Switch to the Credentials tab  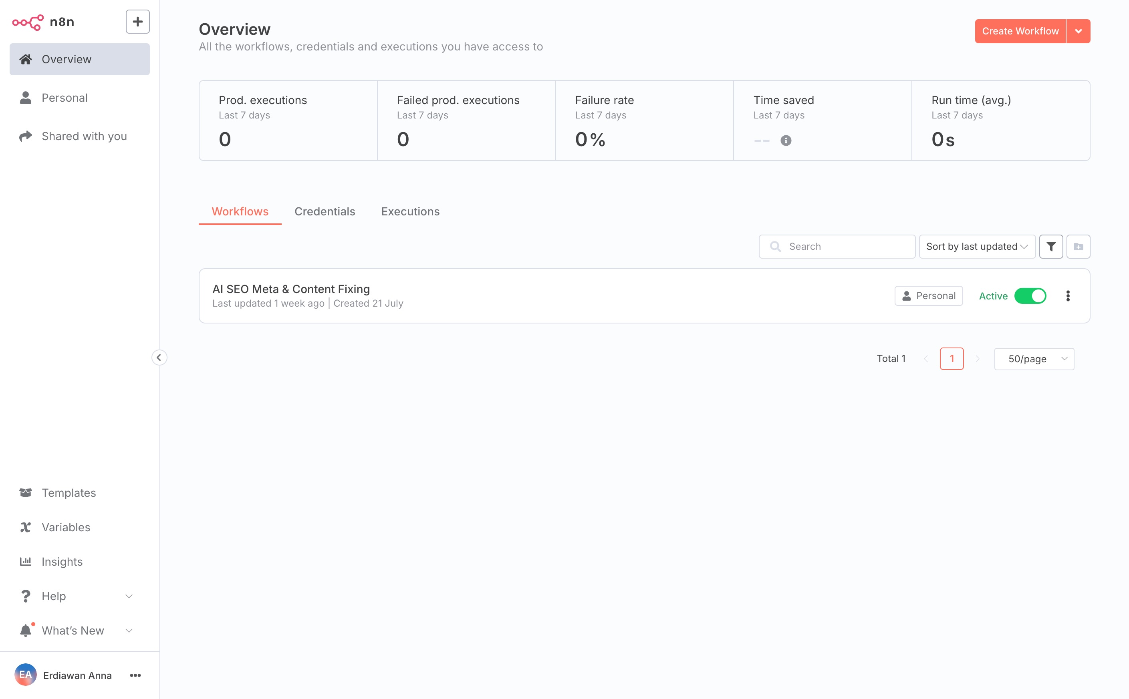[325, 211]
